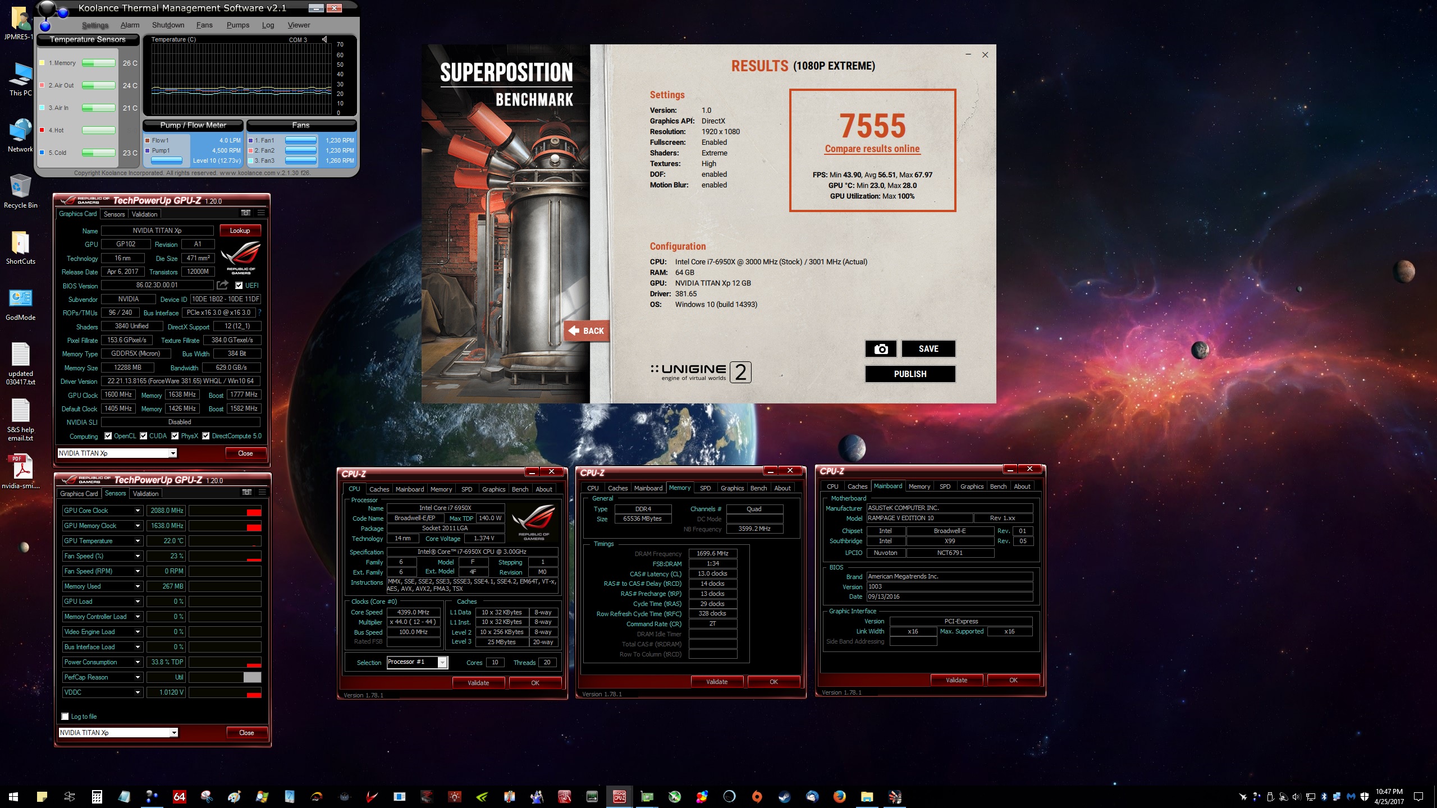Open the Sticky Notes taskbar icon

[42, 796]
